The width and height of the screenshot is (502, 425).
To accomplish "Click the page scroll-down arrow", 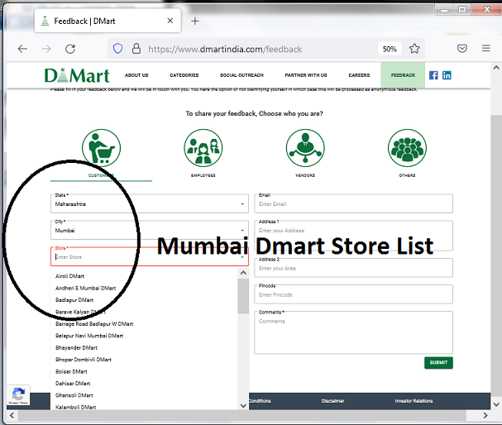I will click(496, 404).
